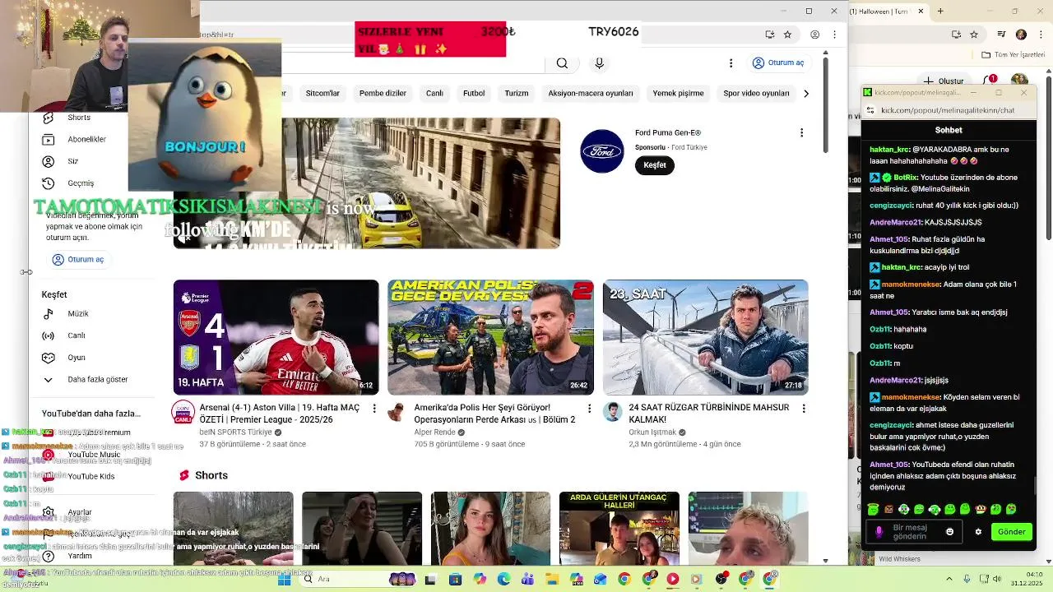Open a new tab in the right browser

[941, 12]
